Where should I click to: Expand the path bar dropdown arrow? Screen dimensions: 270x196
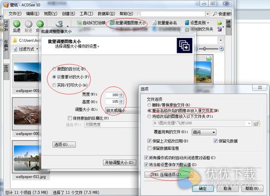pos(221,40)
